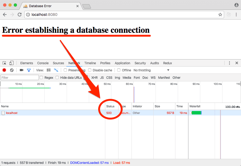241x166 pixels.
Task: Open the No throttling dropdown
Action: (151, 70)
